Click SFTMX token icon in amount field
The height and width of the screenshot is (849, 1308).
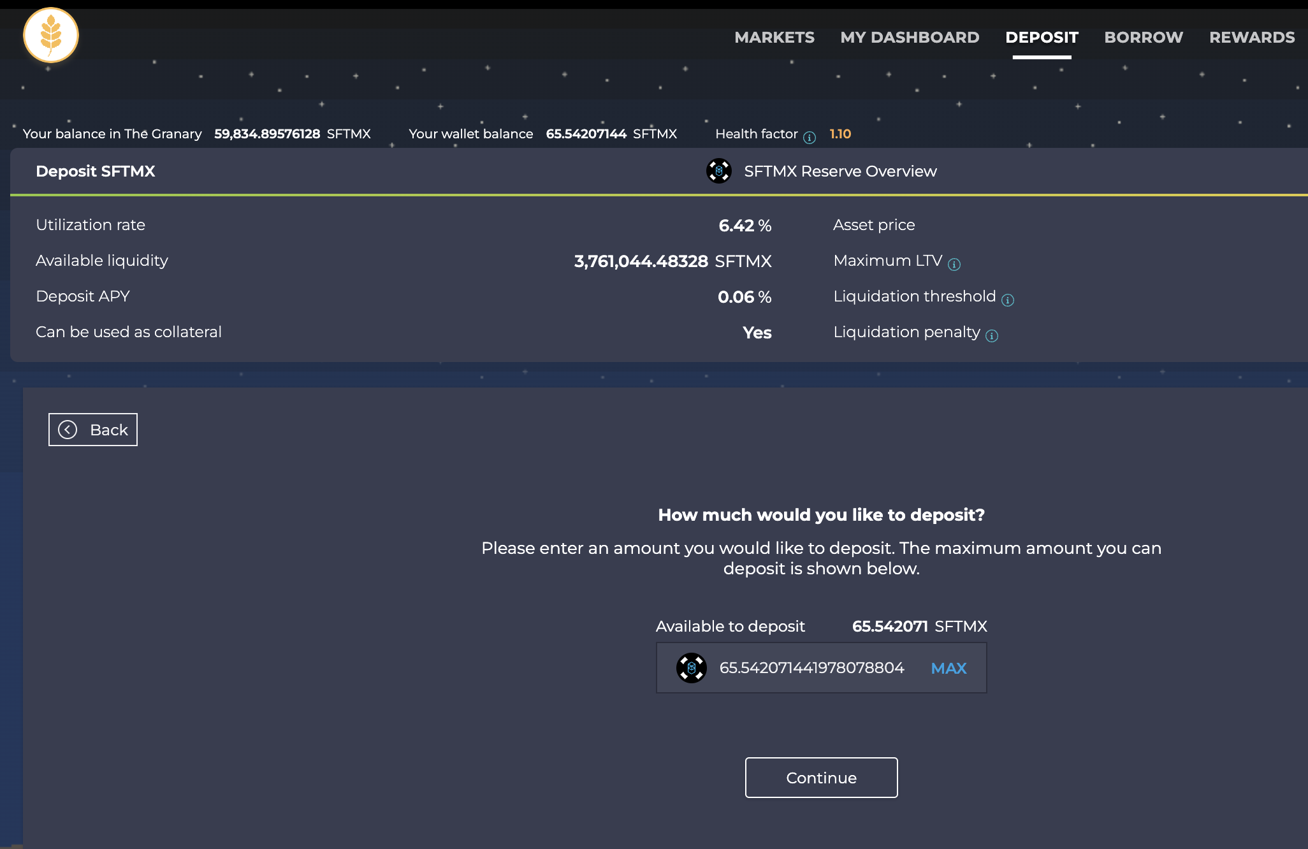tap(691, 668)
